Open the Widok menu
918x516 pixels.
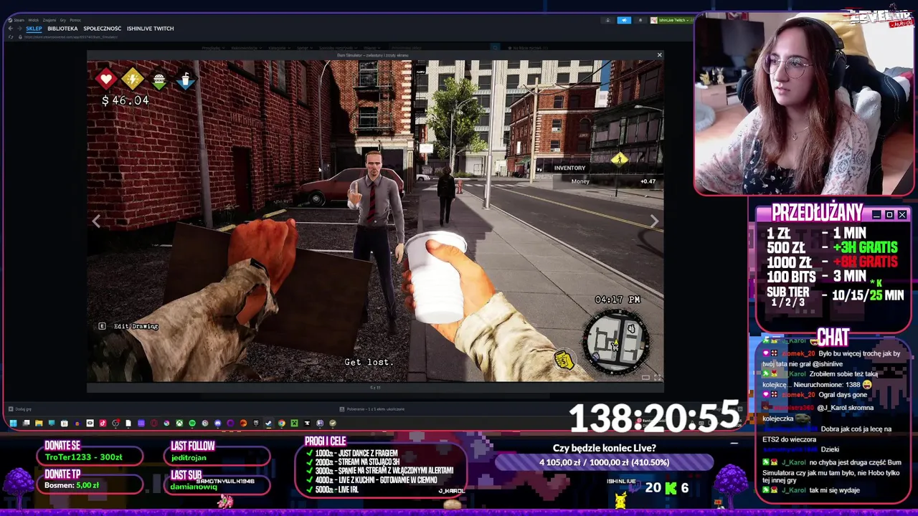33,20
